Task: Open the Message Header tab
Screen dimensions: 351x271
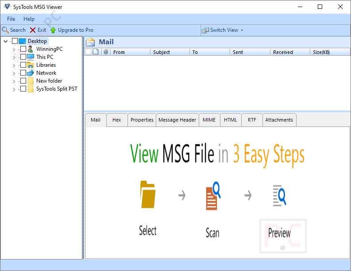Action: pyautogui.click(x=177, y=120)
